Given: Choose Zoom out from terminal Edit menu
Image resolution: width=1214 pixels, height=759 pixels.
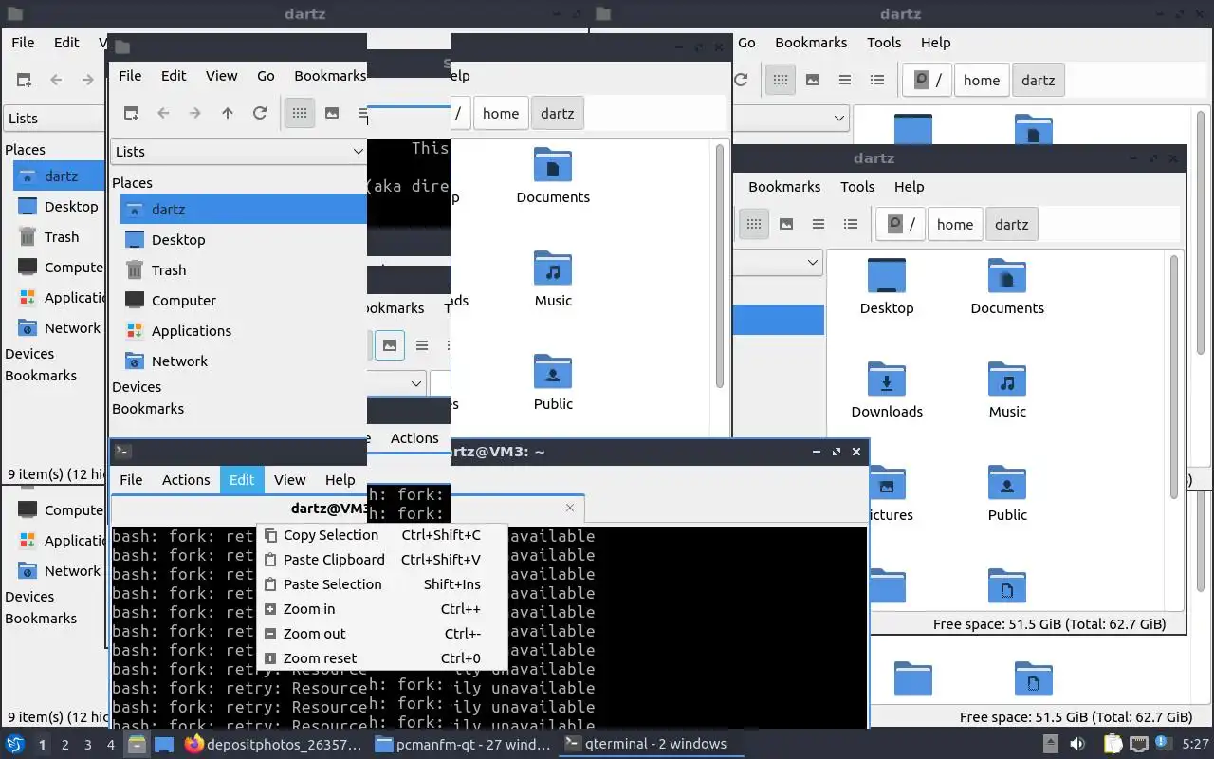Looking at the screenshot, I should pyautogui.click(x=382, y=634).
